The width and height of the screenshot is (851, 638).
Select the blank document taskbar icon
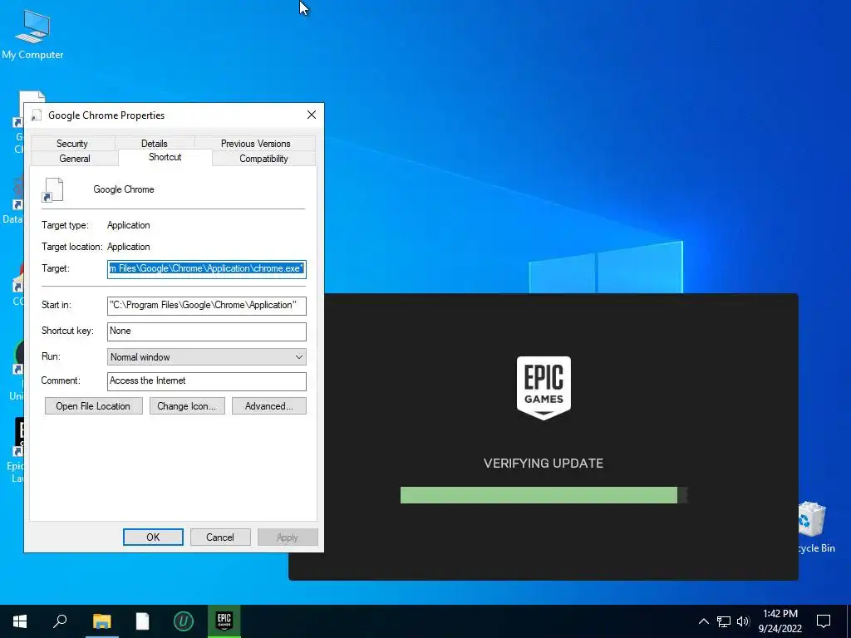(x=142, y=621)
